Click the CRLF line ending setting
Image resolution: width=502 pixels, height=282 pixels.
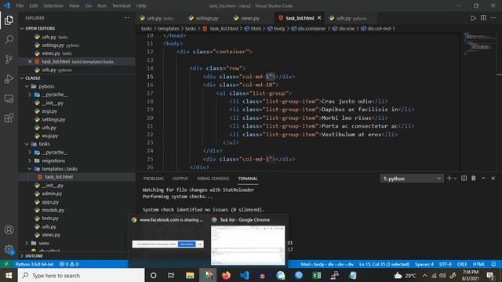[462, 264]
